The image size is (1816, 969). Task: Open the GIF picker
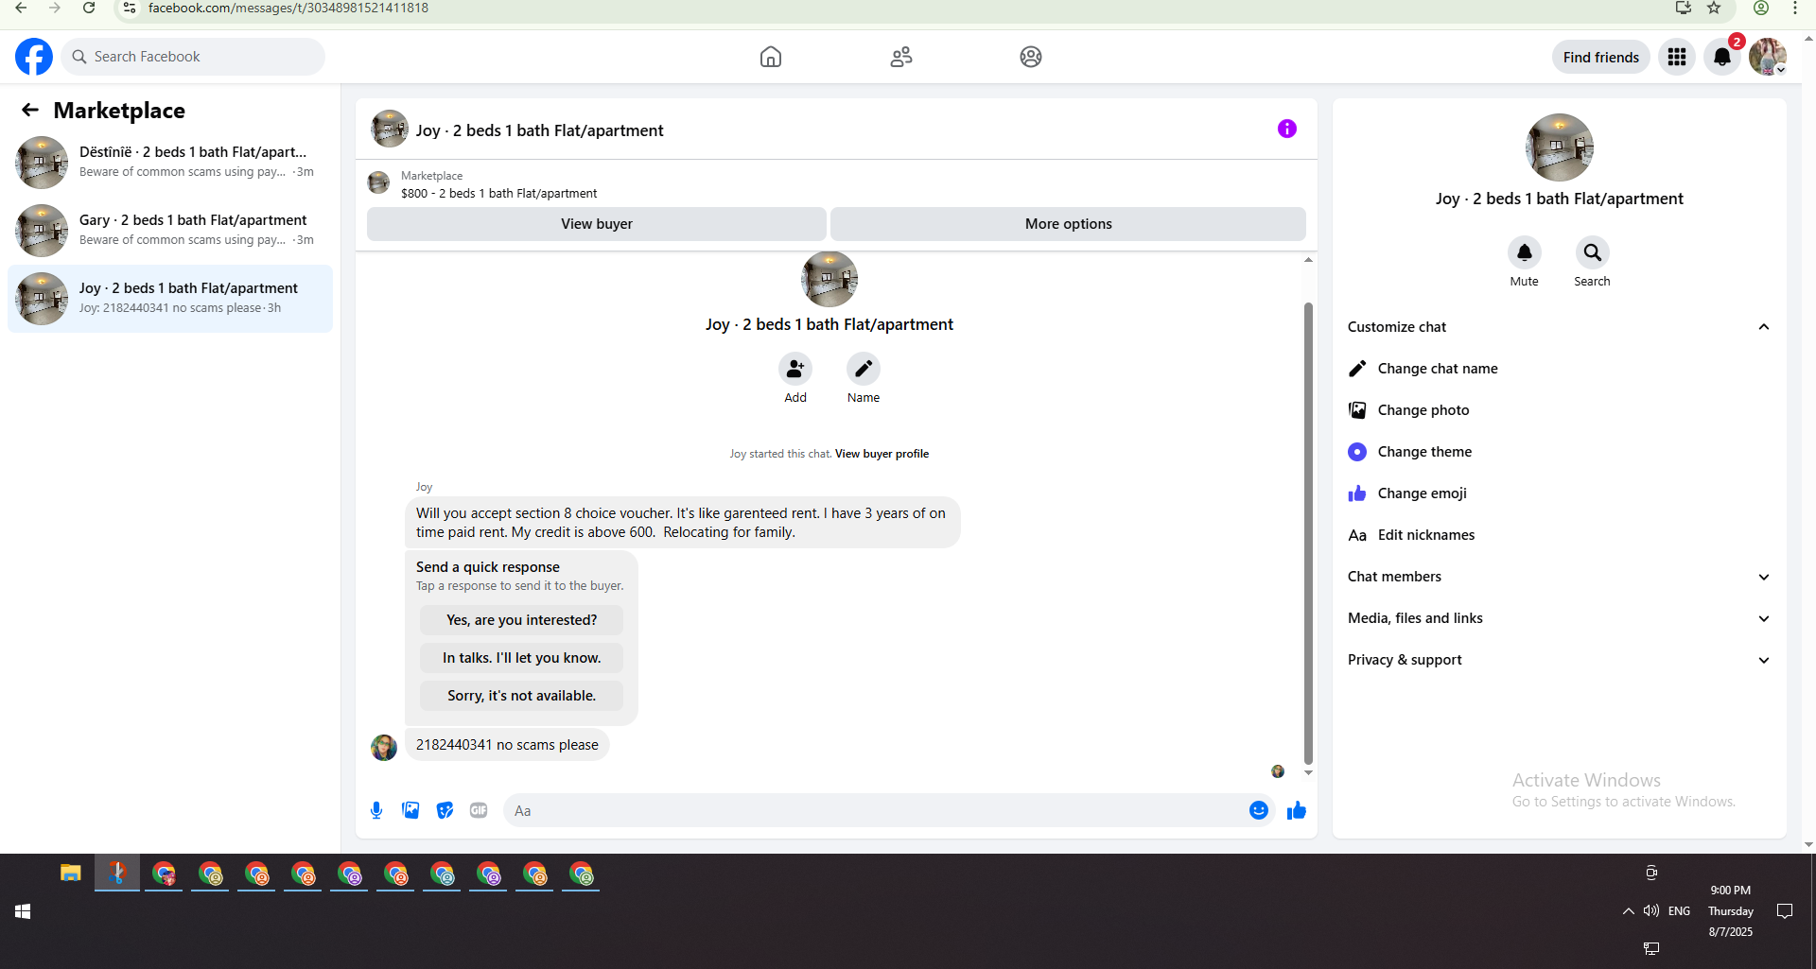click(x=479, y=810)
